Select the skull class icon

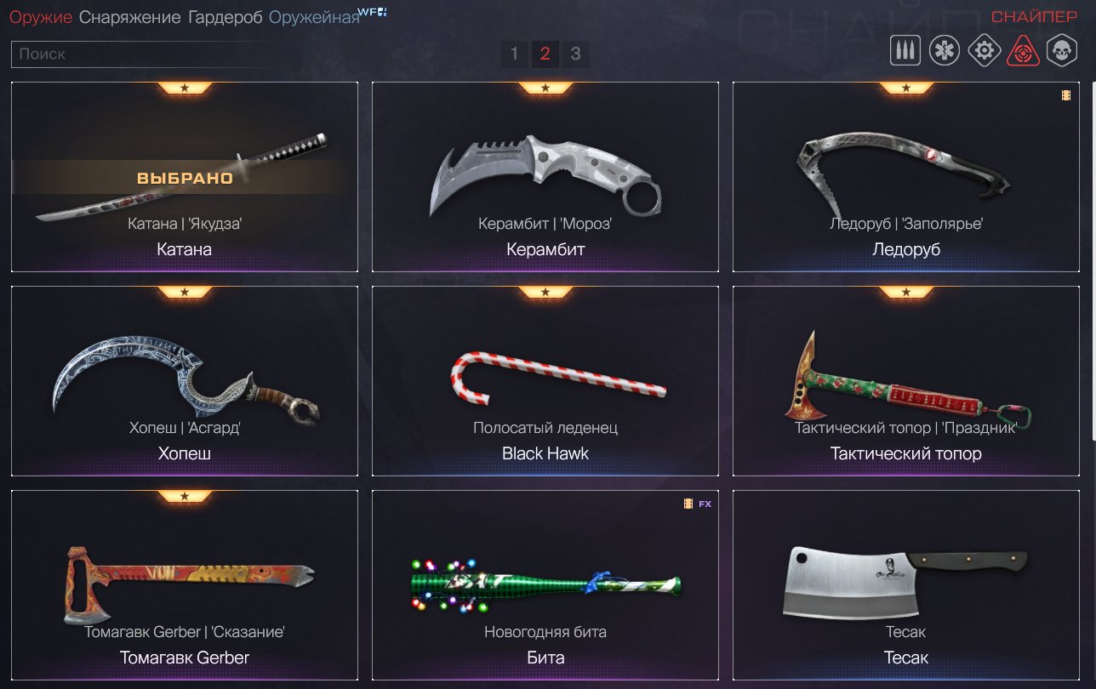pos(1060,50)
